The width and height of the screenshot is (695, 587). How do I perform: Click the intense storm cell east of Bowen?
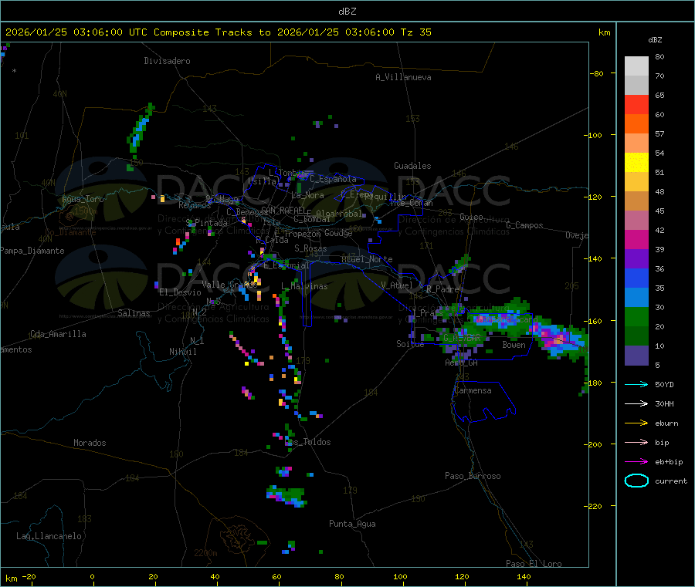coord(558,339)
